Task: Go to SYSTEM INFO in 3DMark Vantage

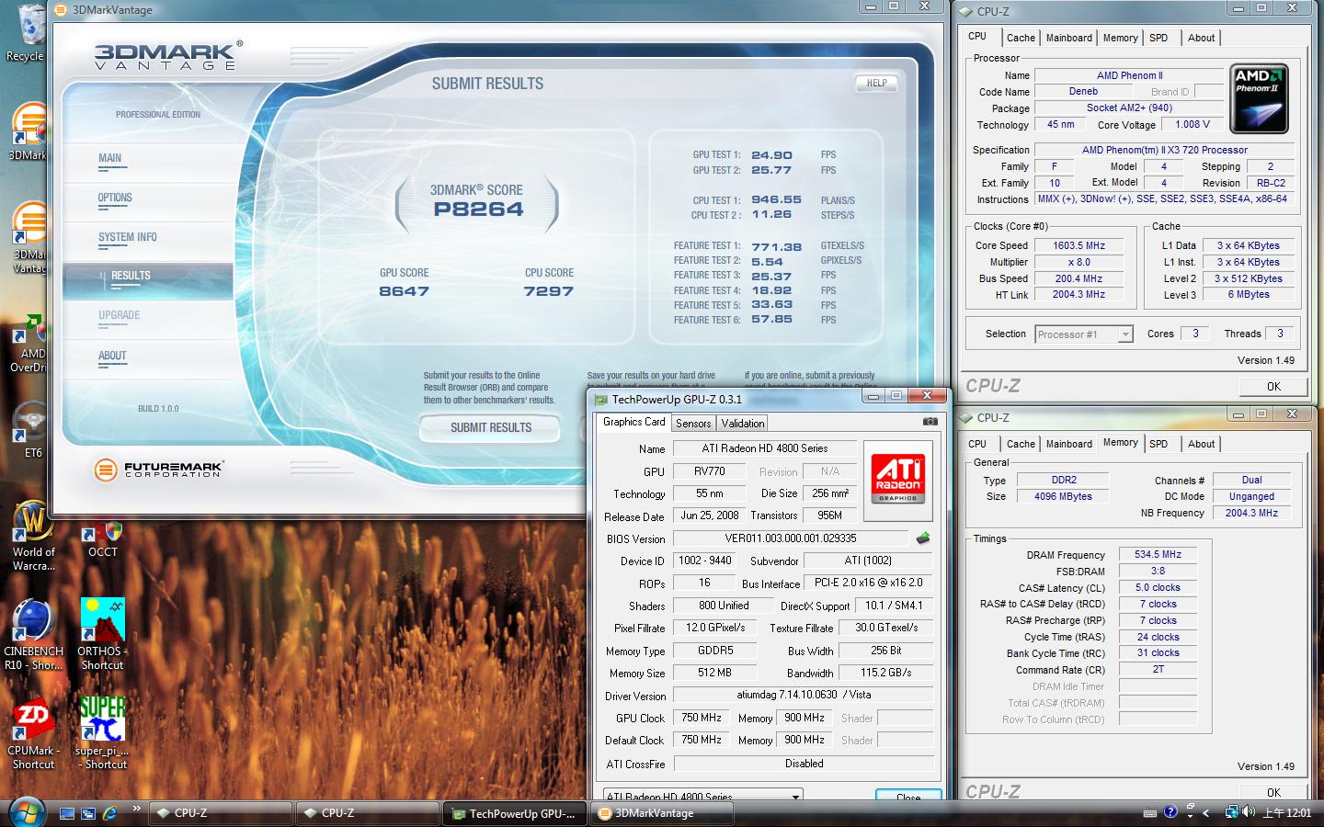Action: pyautogui.click(x=147, y=240)
